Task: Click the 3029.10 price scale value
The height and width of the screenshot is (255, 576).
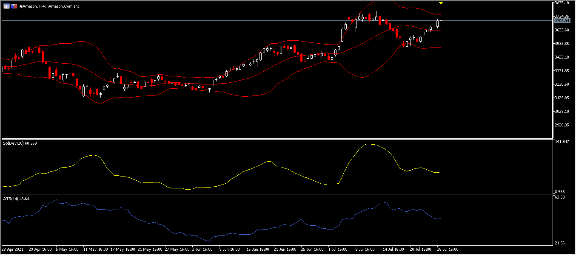Action: coord(562,111)
